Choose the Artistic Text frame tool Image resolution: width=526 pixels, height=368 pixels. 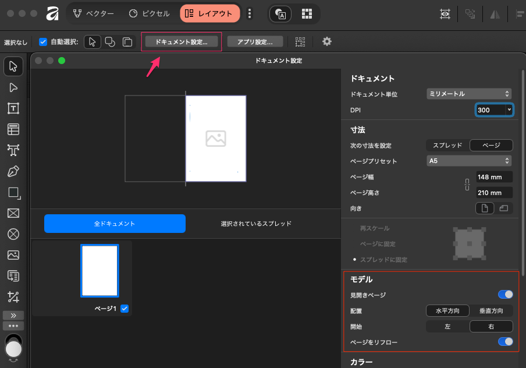13,150
